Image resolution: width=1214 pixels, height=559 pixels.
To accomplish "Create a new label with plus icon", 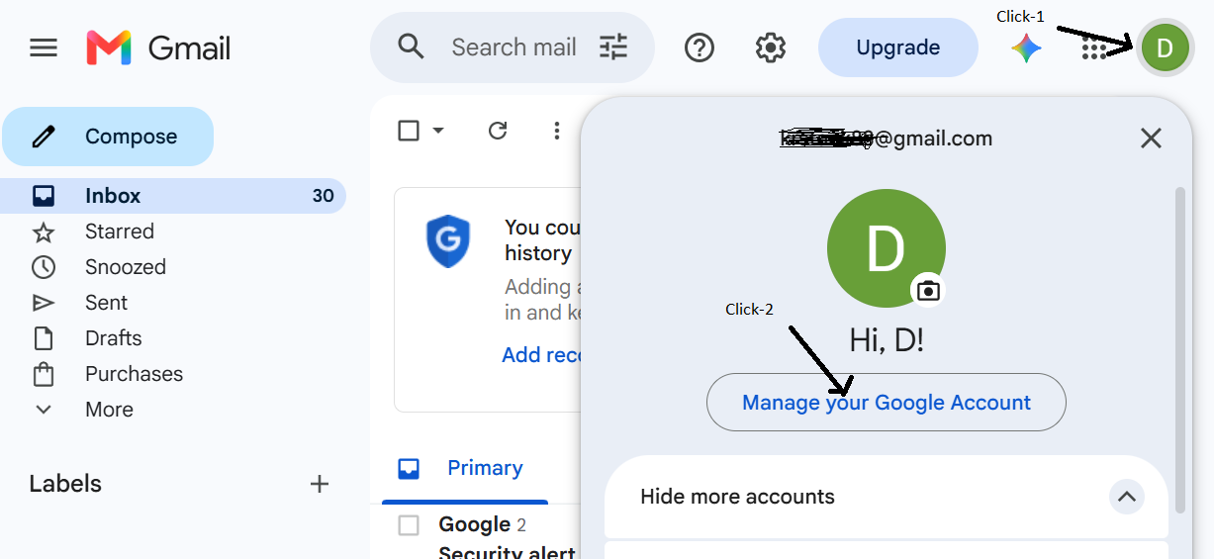I will (x=320, y=484).
